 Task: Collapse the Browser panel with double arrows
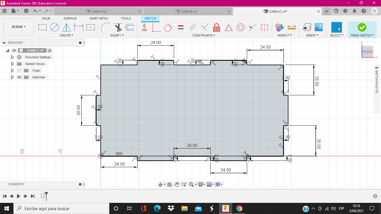click(x=4, y=43)
